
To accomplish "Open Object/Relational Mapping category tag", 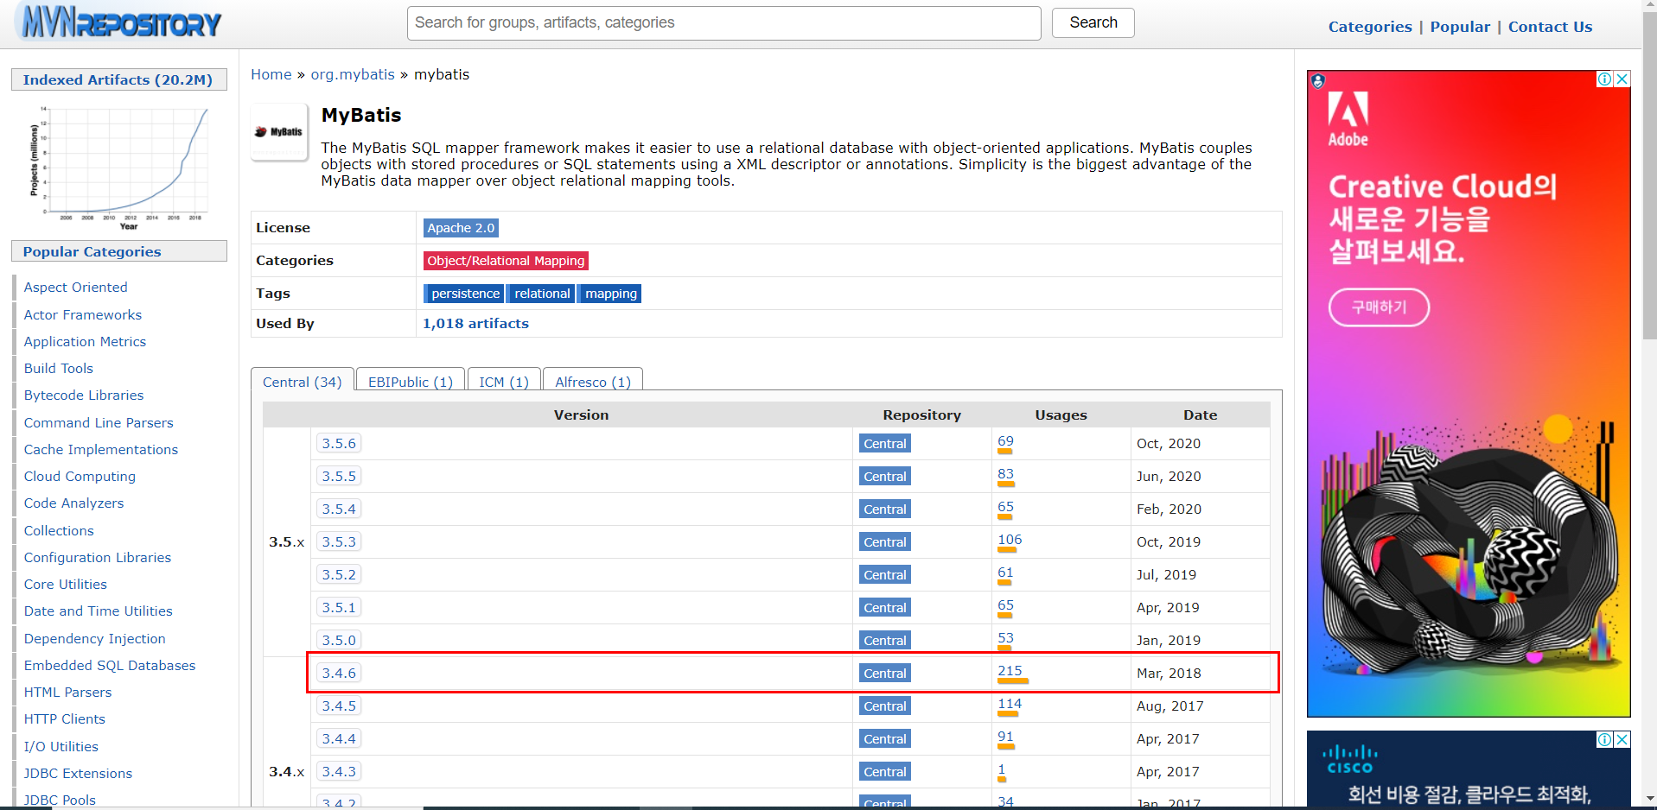I will pos(506,261).
